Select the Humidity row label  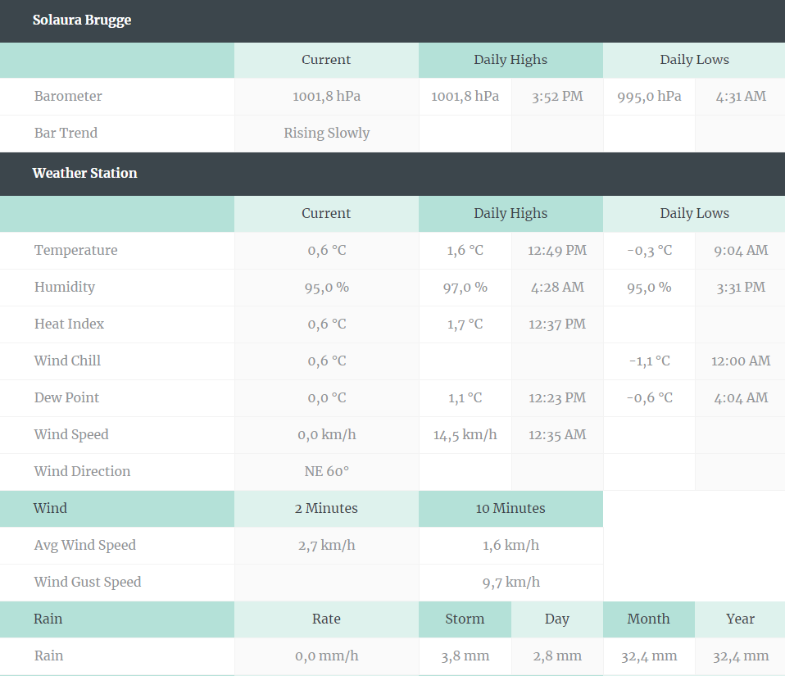65,288
